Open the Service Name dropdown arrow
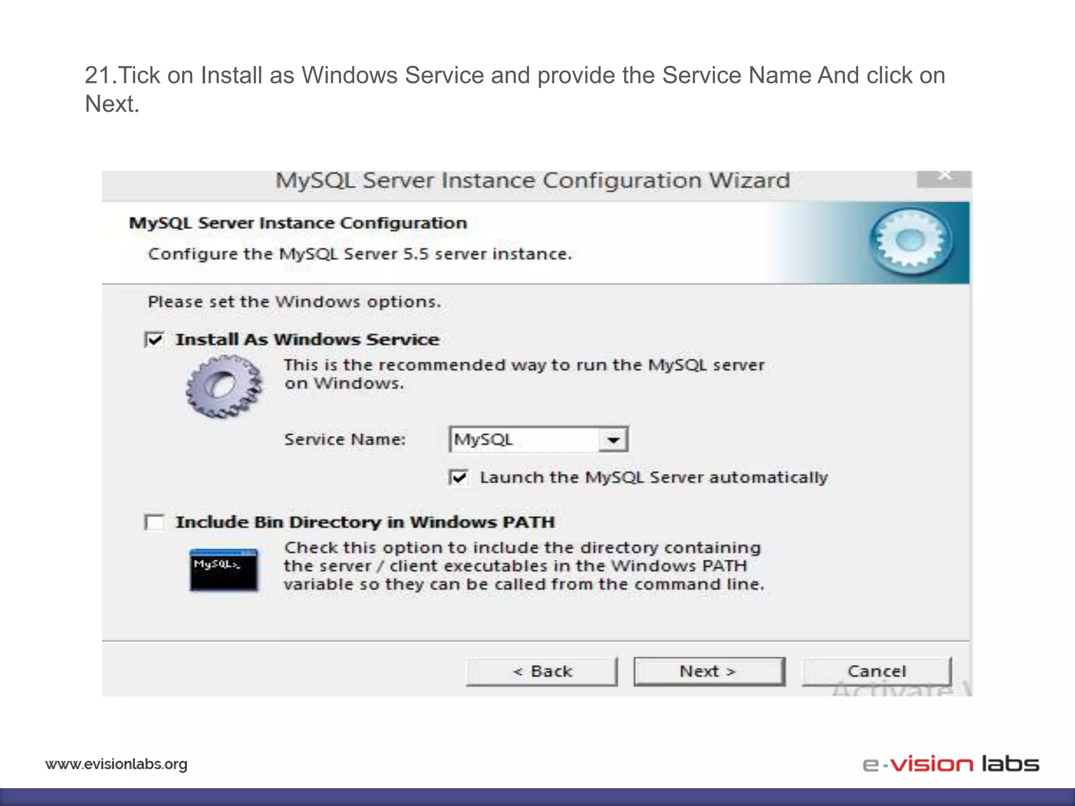The width and height of the screenshot is (1075, 806). [613, 440]
